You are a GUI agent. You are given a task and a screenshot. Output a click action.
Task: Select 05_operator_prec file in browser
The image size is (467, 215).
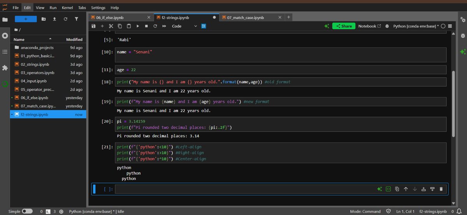[48, 89]
